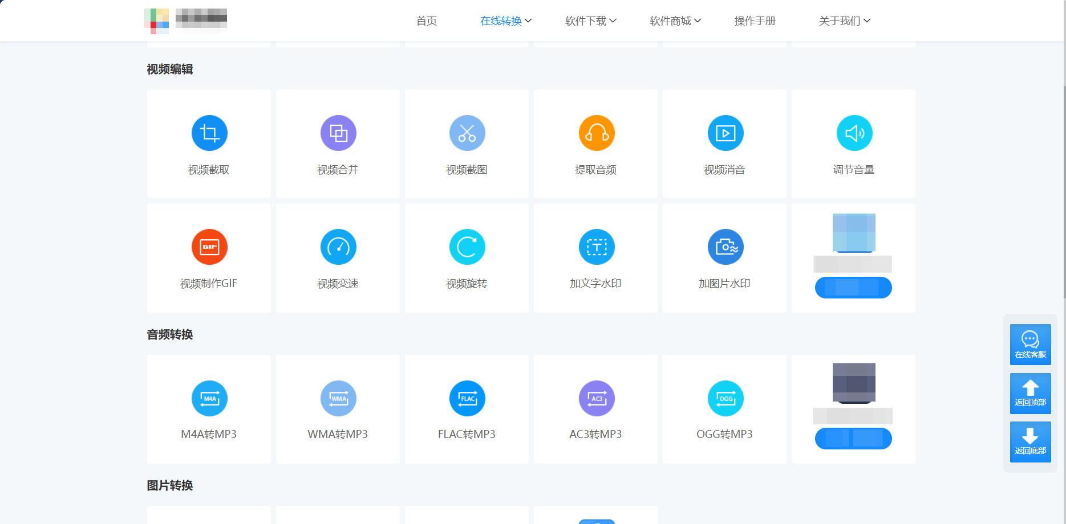Image resolution: width=1066 pixels, height=524 pixels.
Task: Click the M4A转MP3 icon
Action: point(209,399)
